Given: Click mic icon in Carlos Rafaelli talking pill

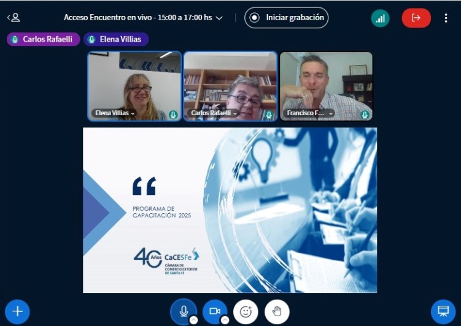Looking at the screenshot, I should (x=15, y=40).
